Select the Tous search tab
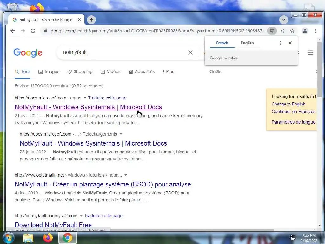Screen dimensions: 325x244 click(23, 72)
